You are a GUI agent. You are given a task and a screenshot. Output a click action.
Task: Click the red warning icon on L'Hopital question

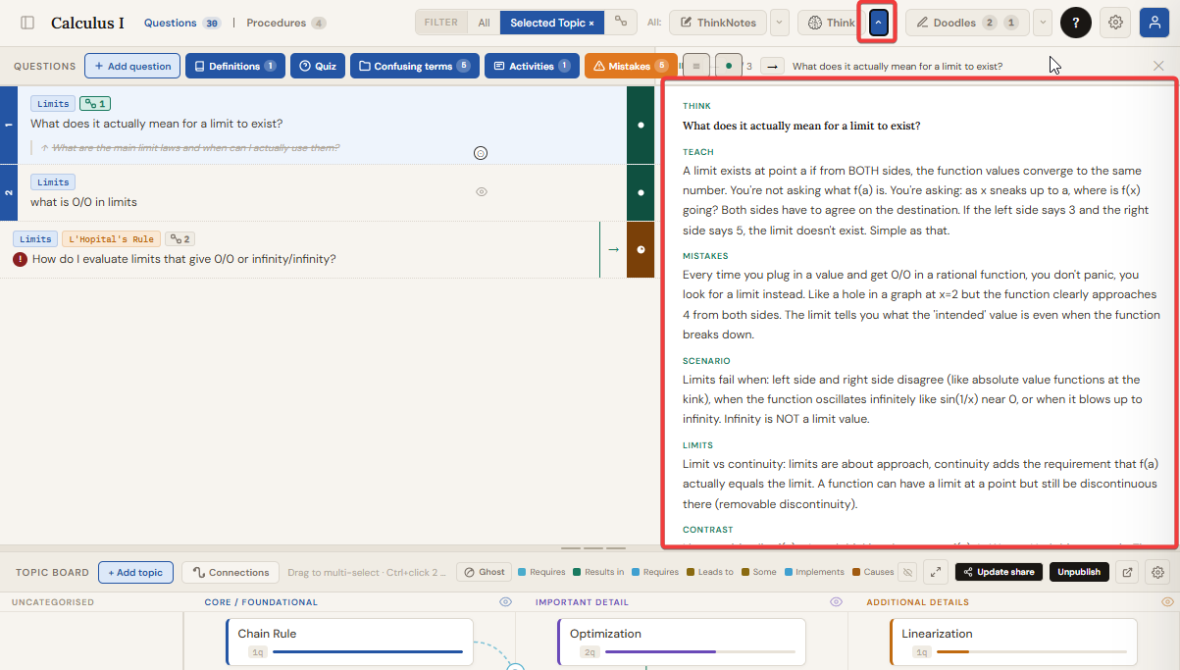coord(20,259)
